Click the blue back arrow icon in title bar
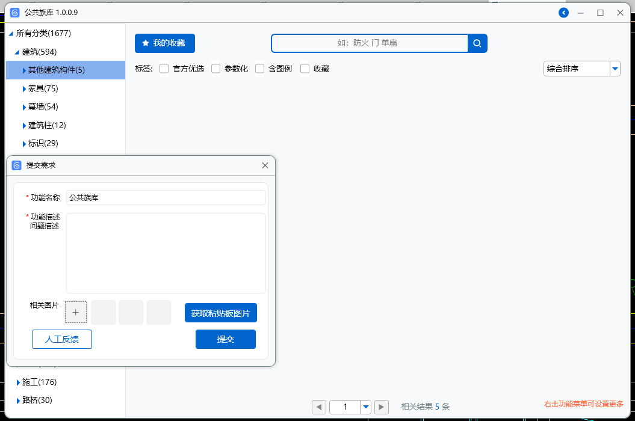635x421 pixels. coord(563,13)
